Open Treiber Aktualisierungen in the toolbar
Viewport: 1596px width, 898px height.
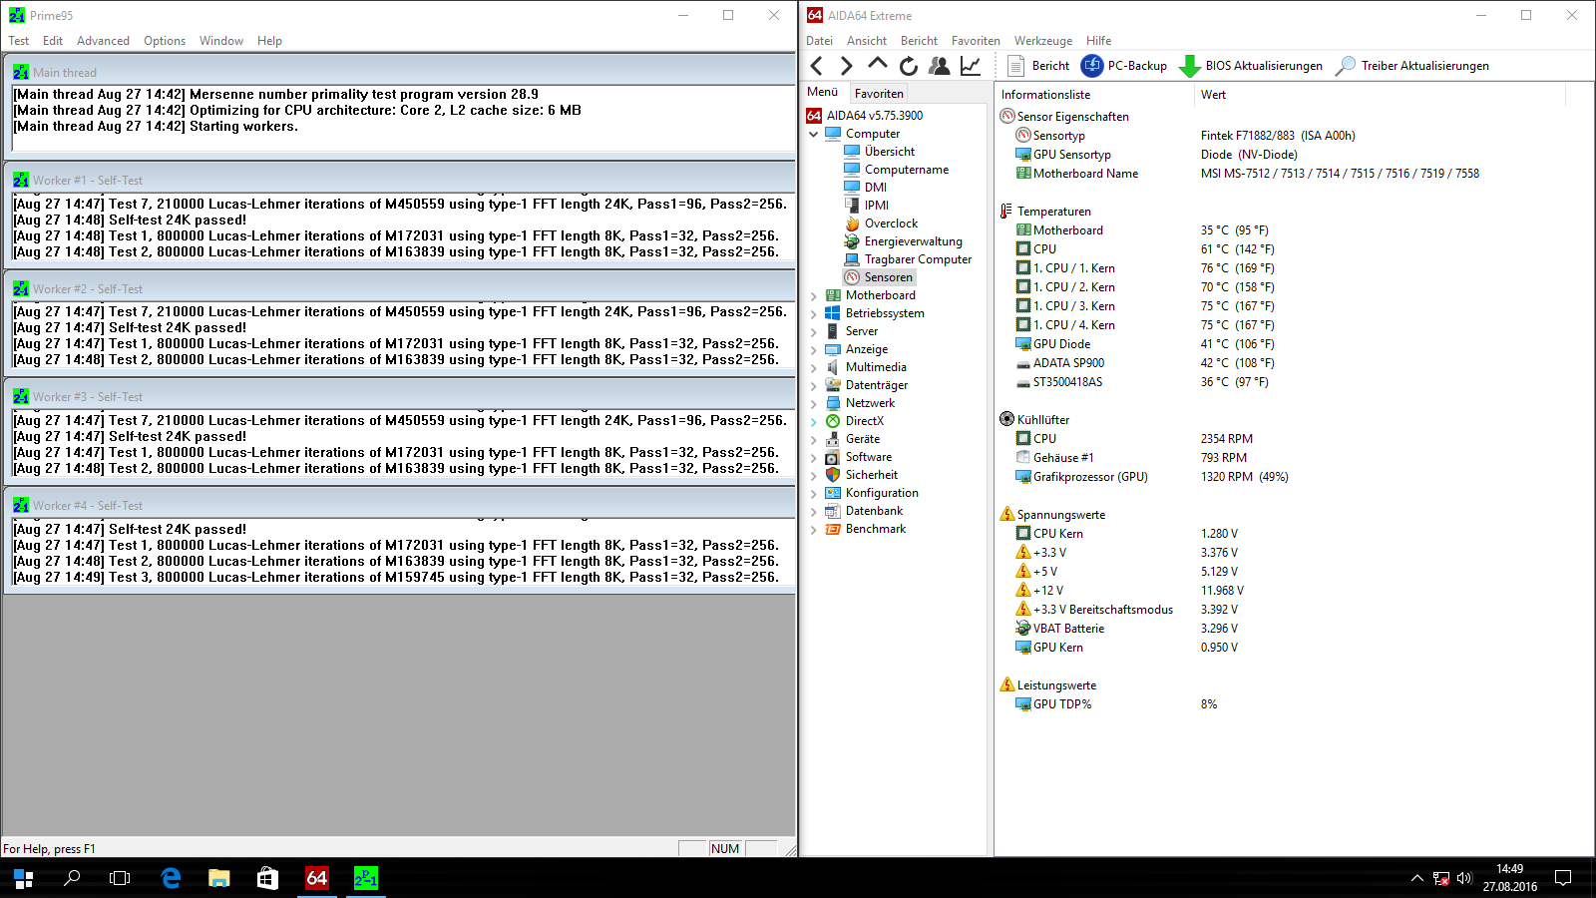[x=1412, y=66]
